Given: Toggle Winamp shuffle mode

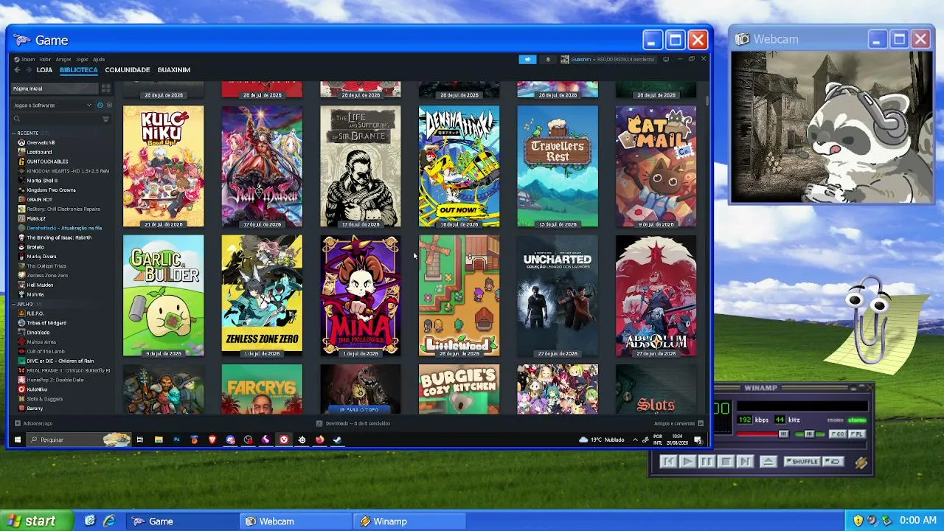Looking at the screenshot, I should 802,462.
